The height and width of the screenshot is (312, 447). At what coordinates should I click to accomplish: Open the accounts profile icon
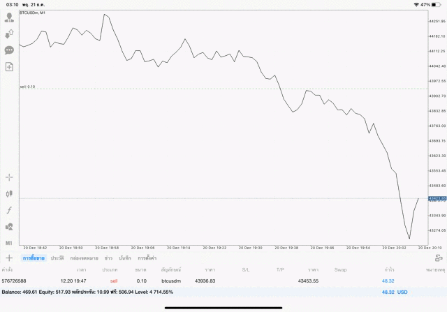point(9,17)
